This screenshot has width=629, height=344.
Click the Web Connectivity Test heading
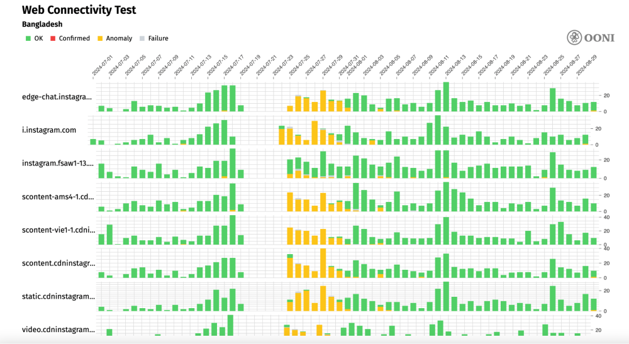pyautogui.click(x=79, y=10)
